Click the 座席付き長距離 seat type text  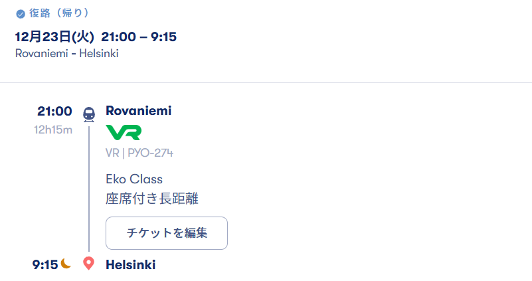(152, 198)
